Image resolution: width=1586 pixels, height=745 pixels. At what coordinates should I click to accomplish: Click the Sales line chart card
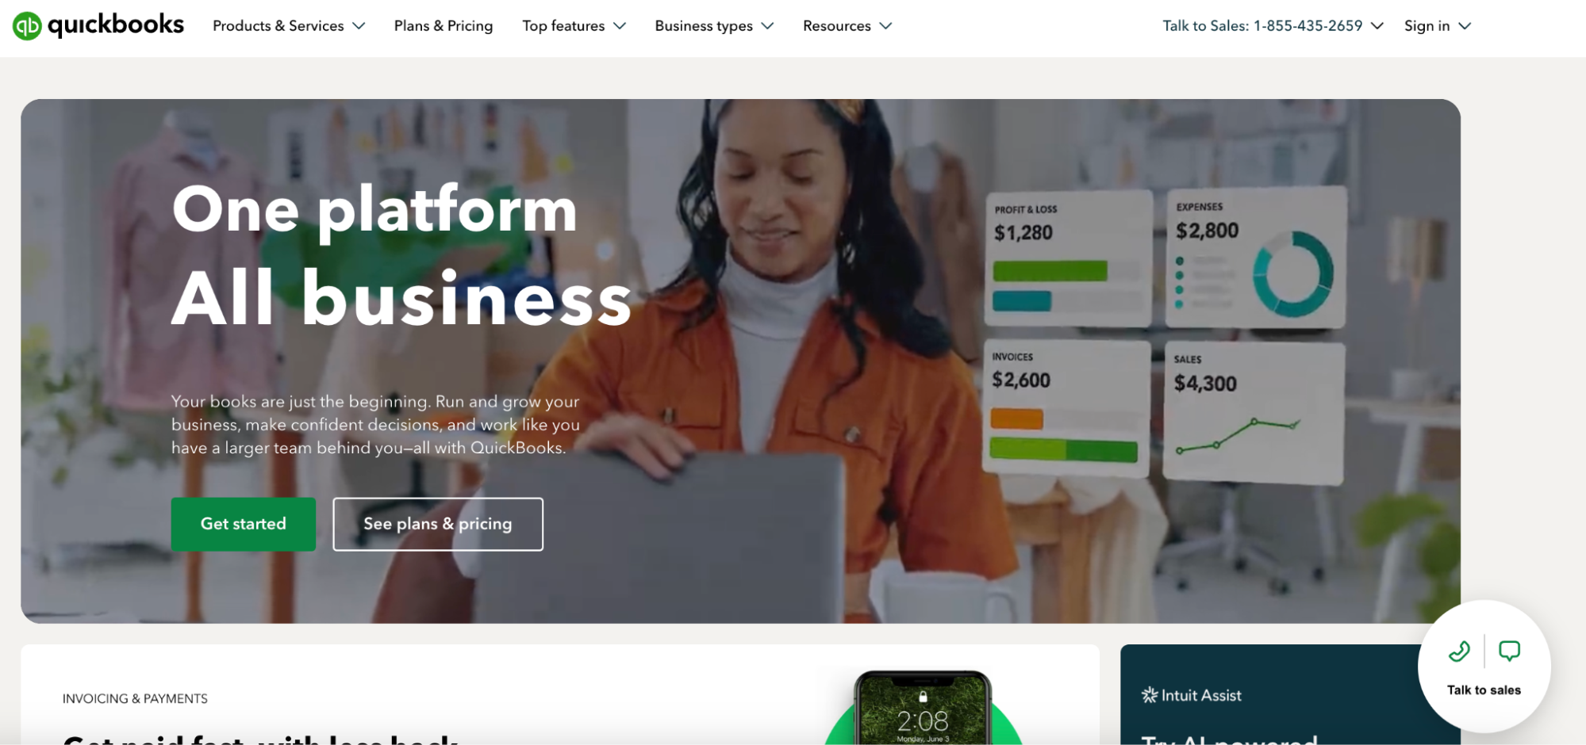pyautogui.click(x=1254, y=414)
